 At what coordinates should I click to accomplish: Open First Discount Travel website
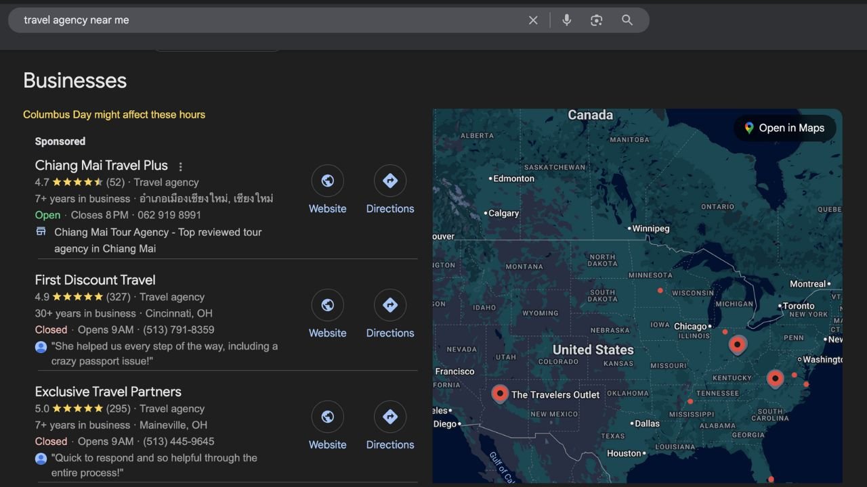[328, 306]
